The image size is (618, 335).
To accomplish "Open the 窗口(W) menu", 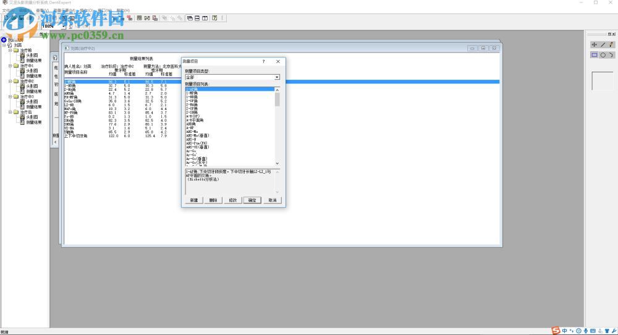I will point(105,11).
